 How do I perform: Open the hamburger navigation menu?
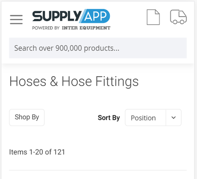click(16, 19)
